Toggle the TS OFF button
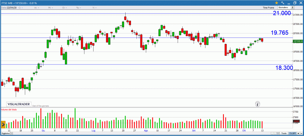This screenshot has height=136, width=304. pyautogui.click(x=292, y=133)
